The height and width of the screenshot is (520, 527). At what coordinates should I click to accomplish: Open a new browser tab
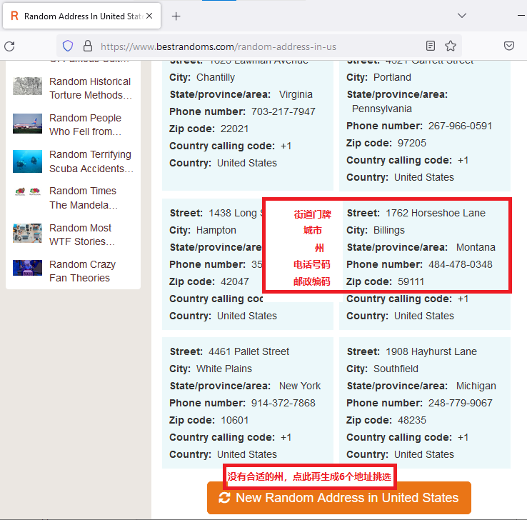(176, 16)
